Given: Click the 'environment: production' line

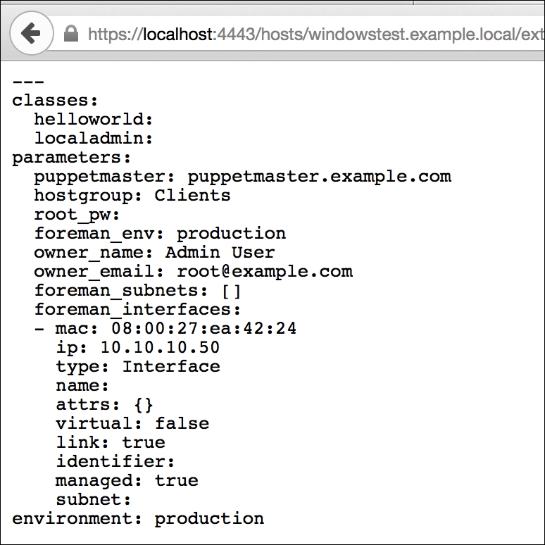Looking at the screenshot, I should 138,519.
